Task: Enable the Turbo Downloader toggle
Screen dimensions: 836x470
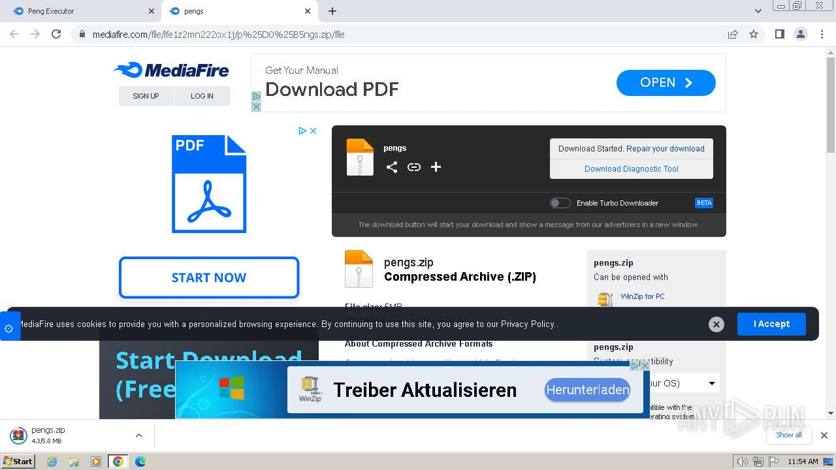Action: point(560,203)
